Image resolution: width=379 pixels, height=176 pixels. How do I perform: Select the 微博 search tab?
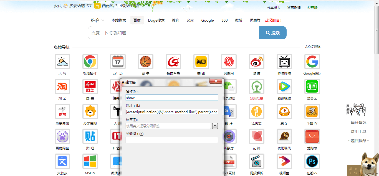point(239,20)
